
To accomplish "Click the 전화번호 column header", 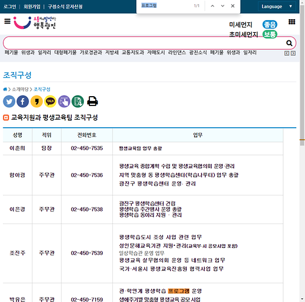I will coord(87,135).
